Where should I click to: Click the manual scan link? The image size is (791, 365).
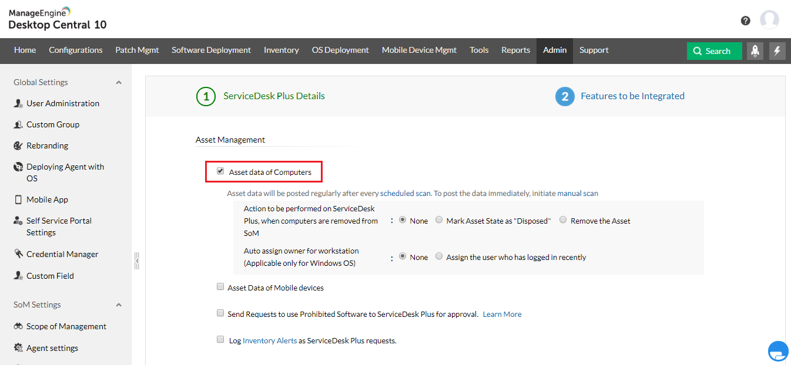[578, 193]
